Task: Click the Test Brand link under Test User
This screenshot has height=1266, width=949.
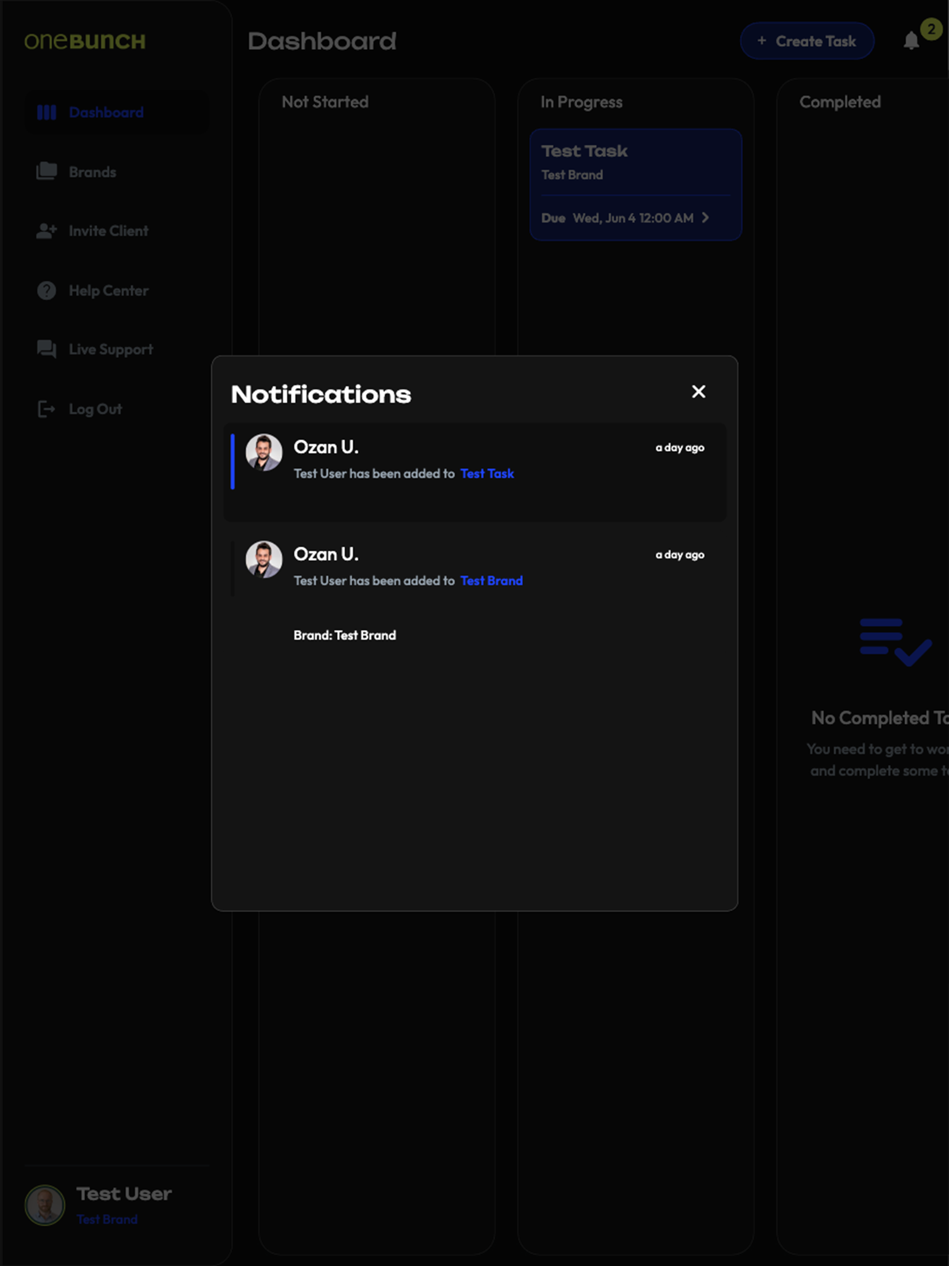Action: (x=107, y=1219)
